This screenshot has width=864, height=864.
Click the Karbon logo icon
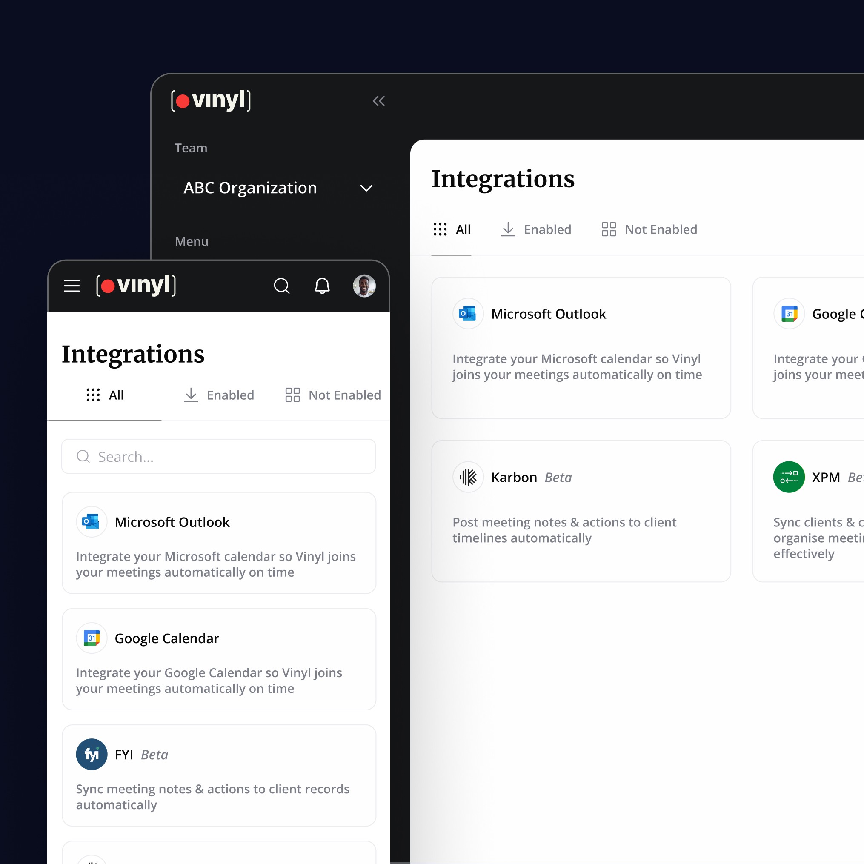(468, 477)
